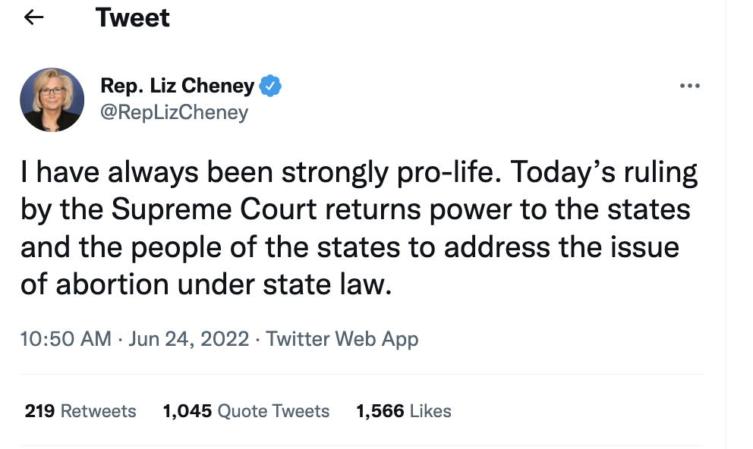Click the bold 219 retweet count
Viewport: 753px width, 449px height.
click(x=40, y=411)
